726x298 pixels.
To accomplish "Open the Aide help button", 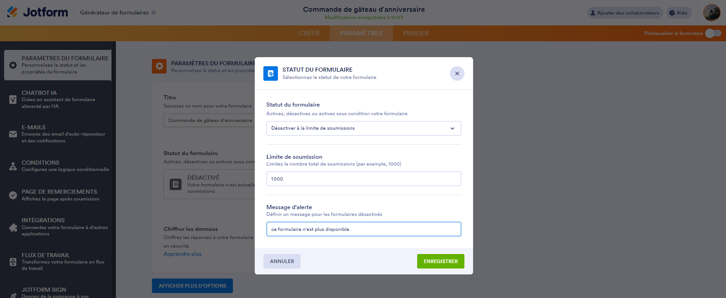I will coord(678,13).
